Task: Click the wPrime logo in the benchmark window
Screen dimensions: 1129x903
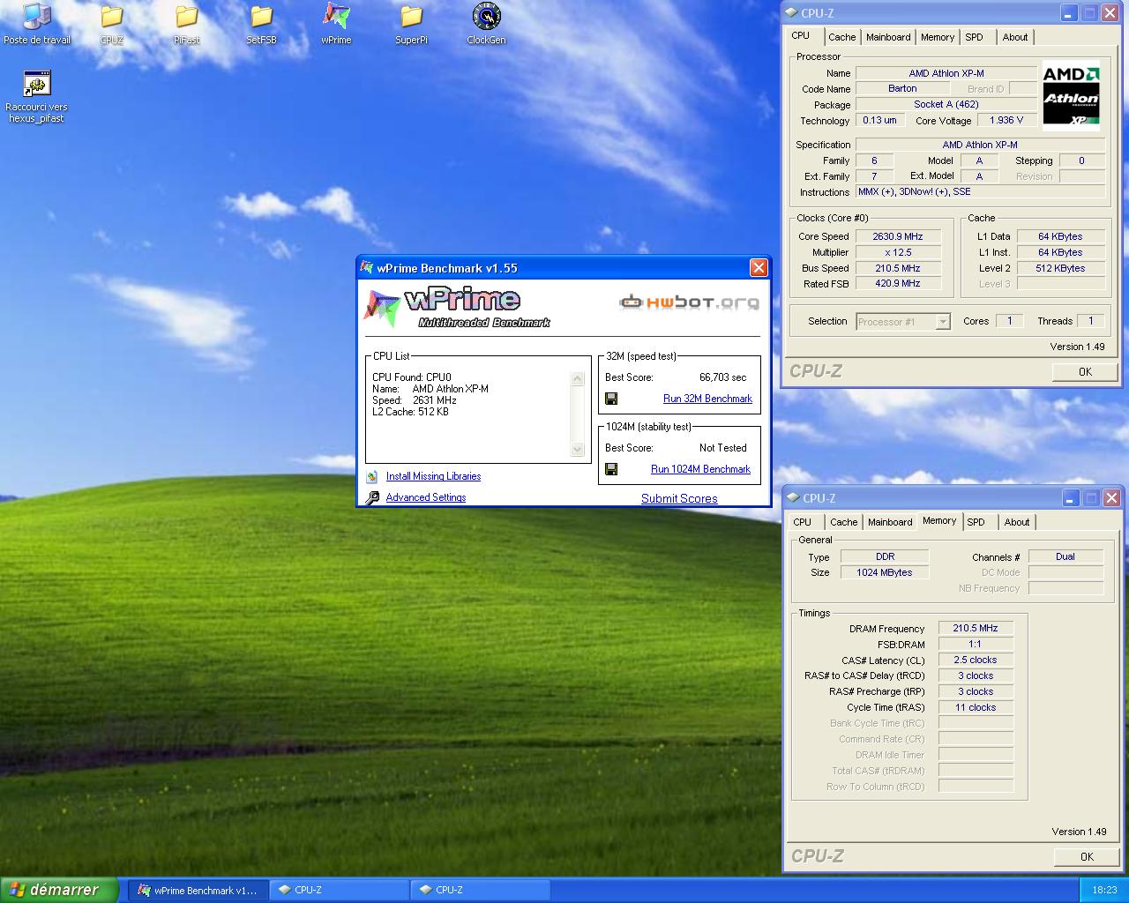Action: (456, 307)
